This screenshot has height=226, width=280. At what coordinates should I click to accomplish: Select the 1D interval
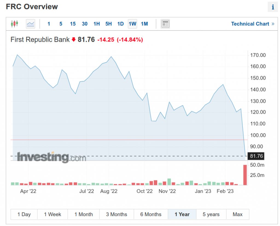121,24
